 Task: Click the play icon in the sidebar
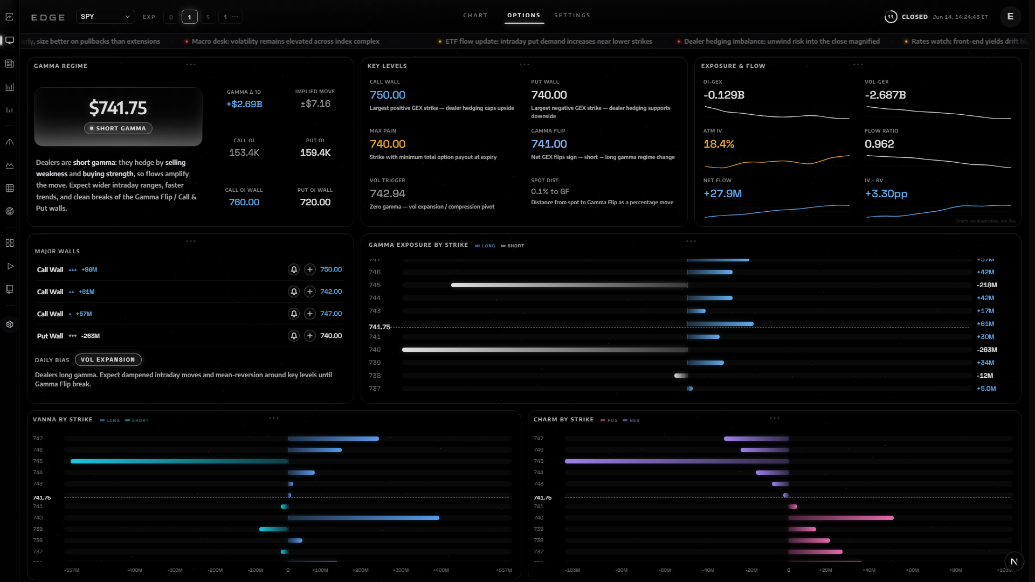click(x=10, y=266)
